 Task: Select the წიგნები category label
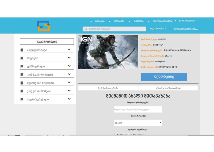(x=32, y=58)
